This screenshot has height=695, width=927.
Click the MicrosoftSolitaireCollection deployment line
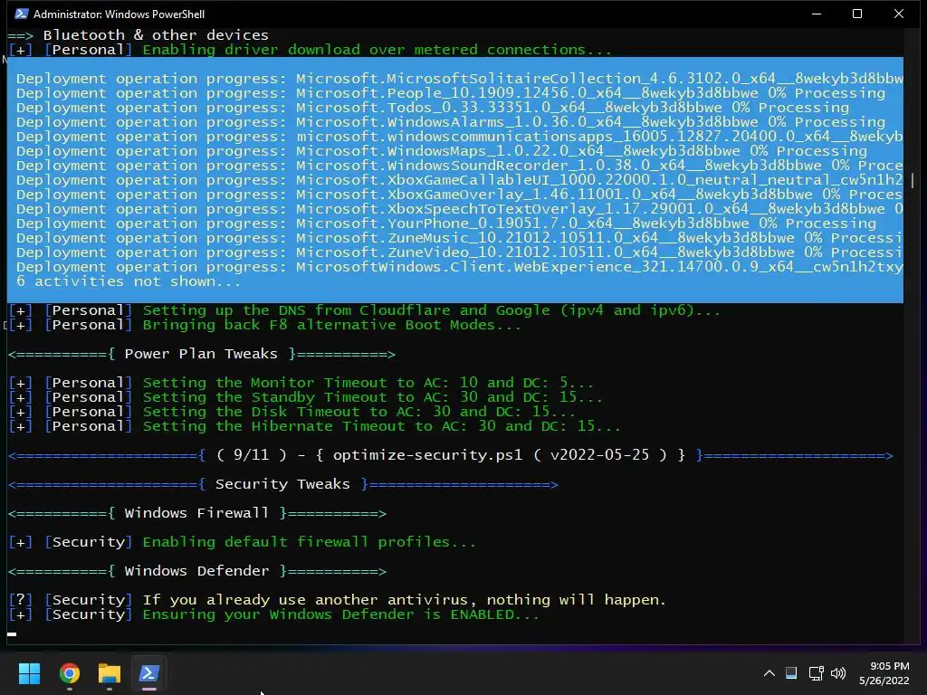coord(459,79)
